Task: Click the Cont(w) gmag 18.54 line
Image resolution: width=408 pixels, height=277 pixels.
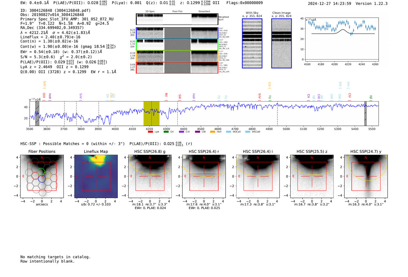Action: [68, 46]
